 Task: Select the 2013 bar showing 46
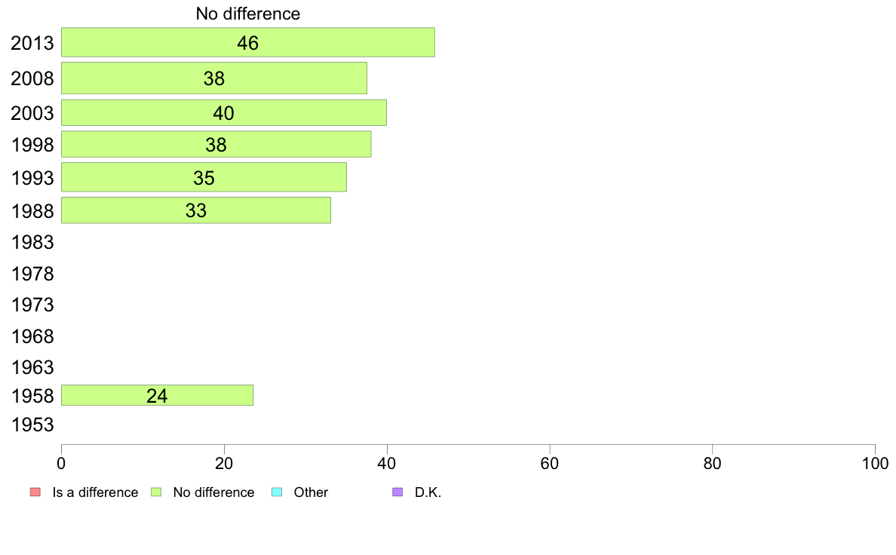248,42
